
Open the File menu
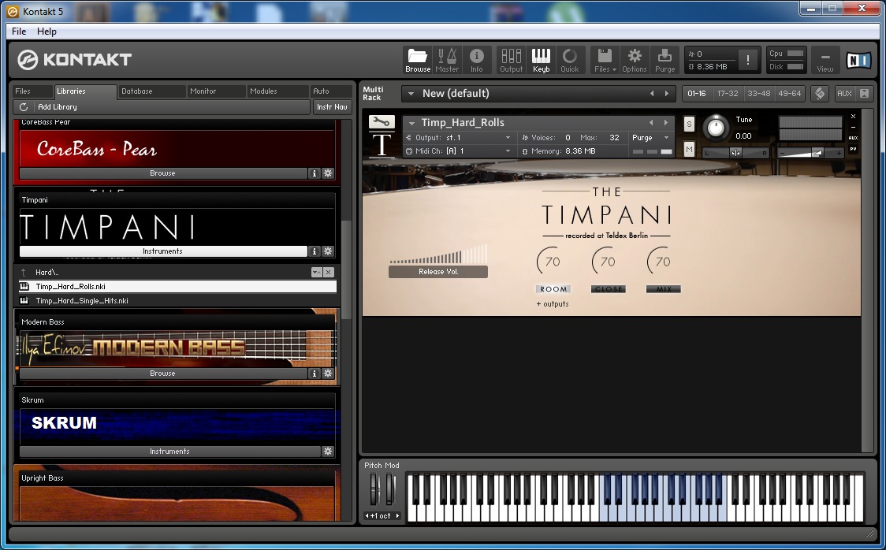click(x=19, y=32)
